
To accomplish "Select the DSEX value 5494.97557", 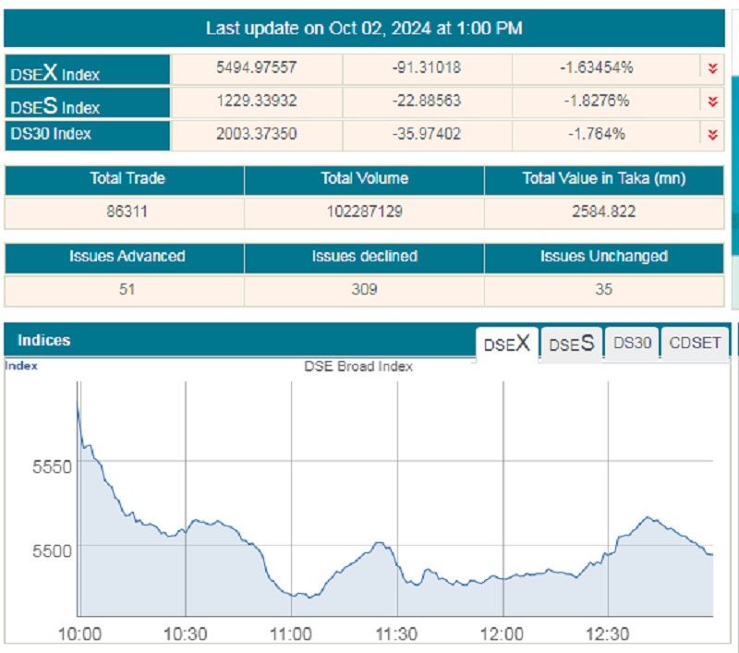I will [x=257, y=67].
